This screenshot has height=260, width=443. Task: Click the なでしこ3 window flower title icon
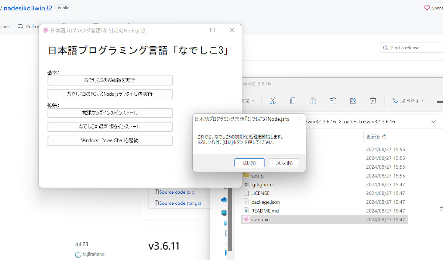click(x=46, y=30)
